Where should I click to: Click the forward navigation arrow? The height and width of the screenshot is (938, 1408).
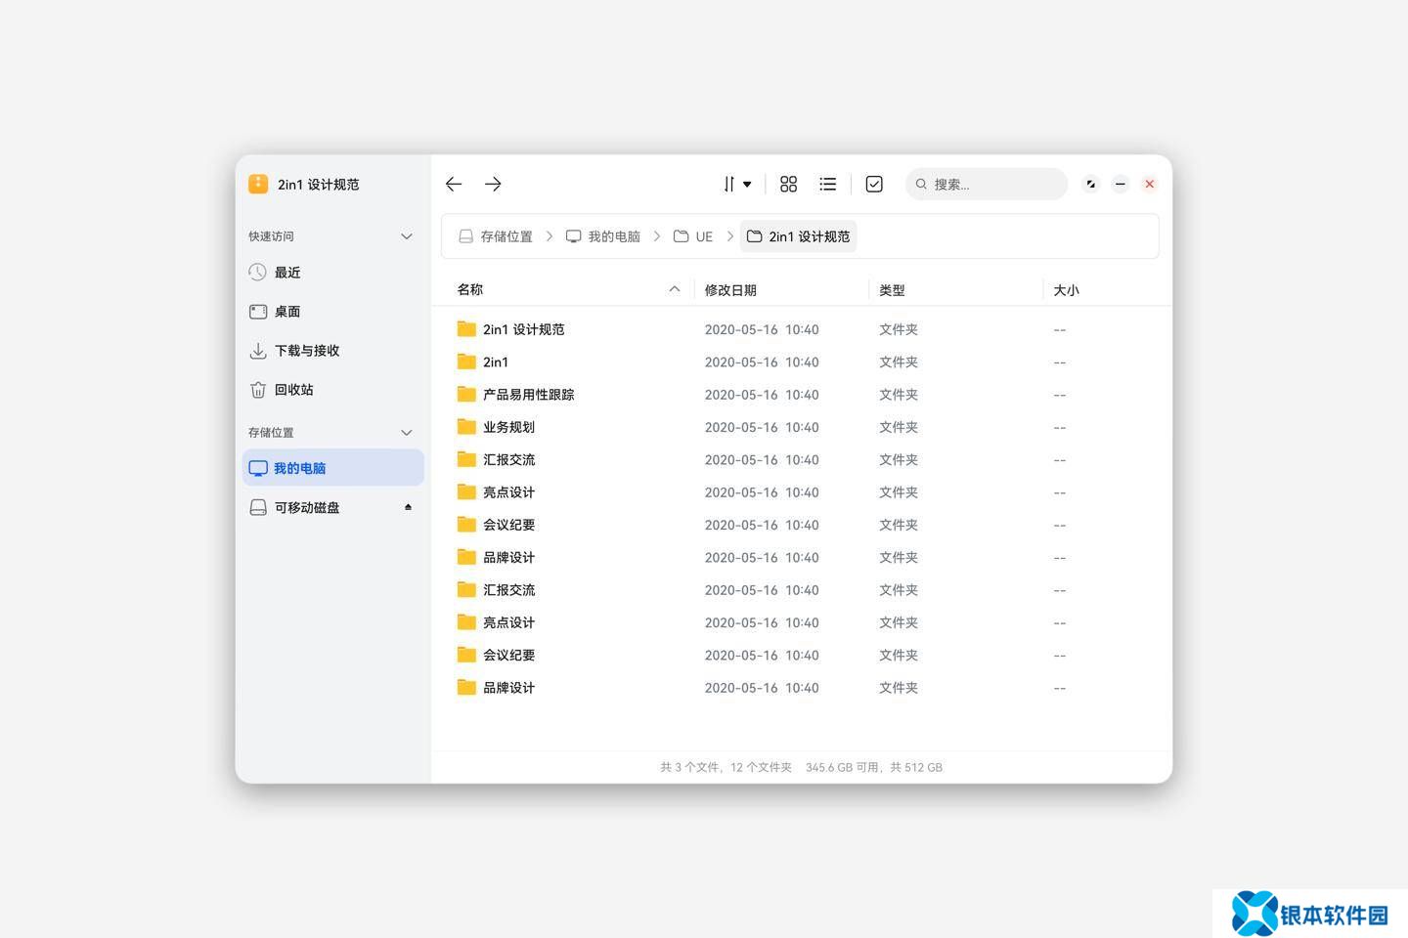(493, 184)
